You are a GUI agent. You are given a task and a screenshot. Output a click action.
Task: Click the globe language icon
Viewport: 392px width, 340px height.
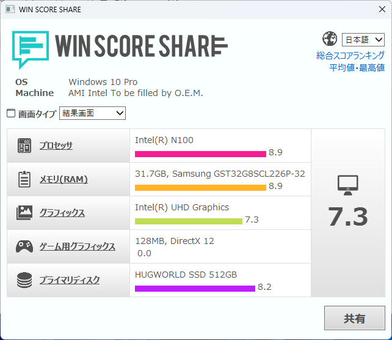click(330, 39)
